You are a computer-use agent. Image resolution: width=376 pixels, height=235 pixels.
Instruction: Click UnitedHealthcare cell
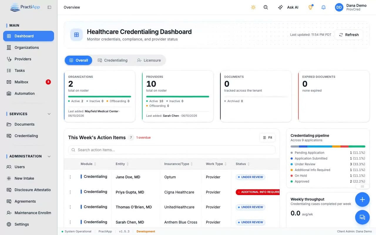pos(179,207)
